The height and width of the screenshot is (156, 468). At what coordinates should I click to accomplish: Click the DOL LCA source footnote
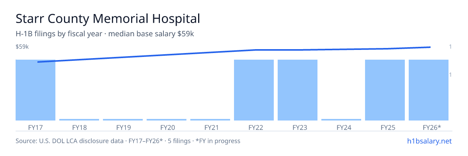click(128, 141)
